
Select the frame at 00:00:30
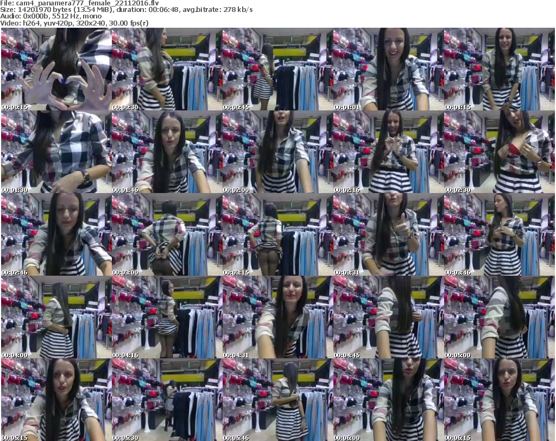point(167,70)
